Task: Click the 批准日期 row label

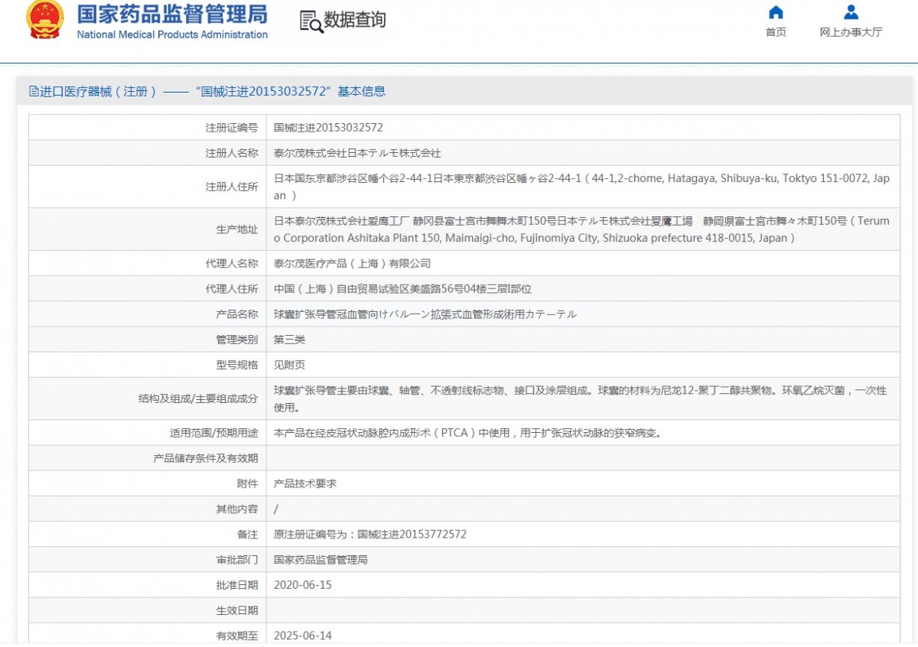Action: click(x=237, y=585)
